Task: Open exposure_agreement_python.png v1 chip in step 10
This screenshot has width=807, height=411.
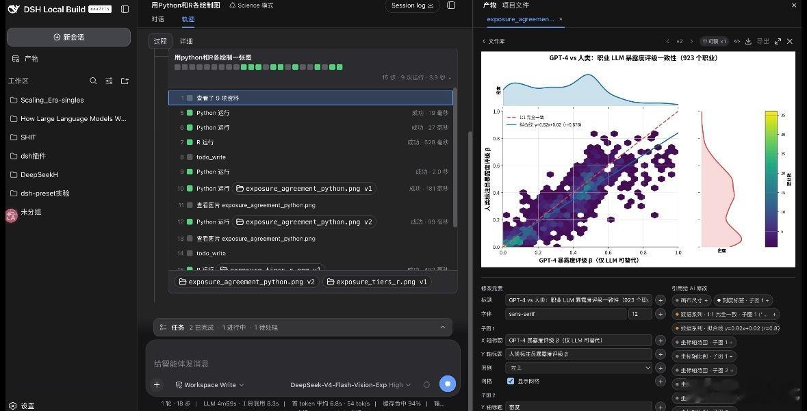Action: (x=304, y=189)
